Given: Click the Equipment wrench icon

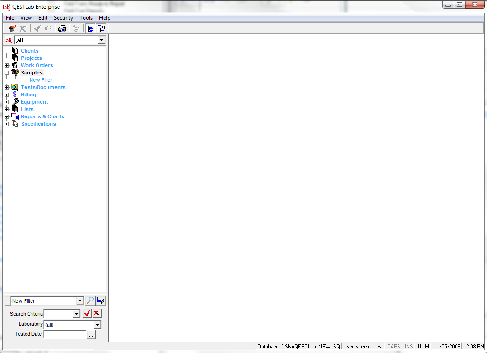Looking at the screenshot, I should (15, 102).
